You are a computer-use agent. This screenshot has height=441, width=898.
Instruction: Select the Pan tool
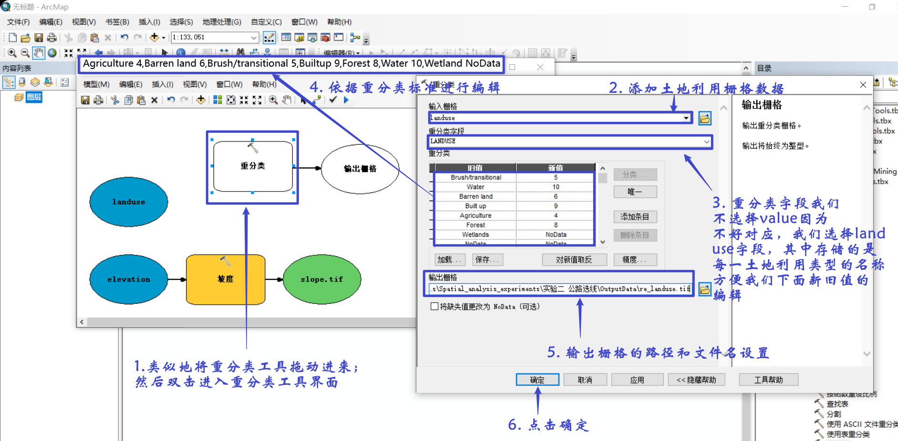pos(39,52)
